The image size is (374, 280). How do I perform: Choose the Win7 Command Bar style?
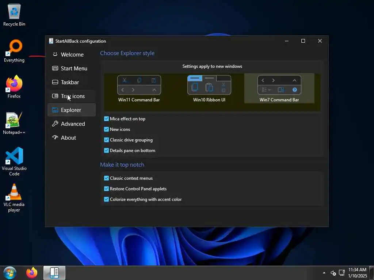[x=279, y=89]
